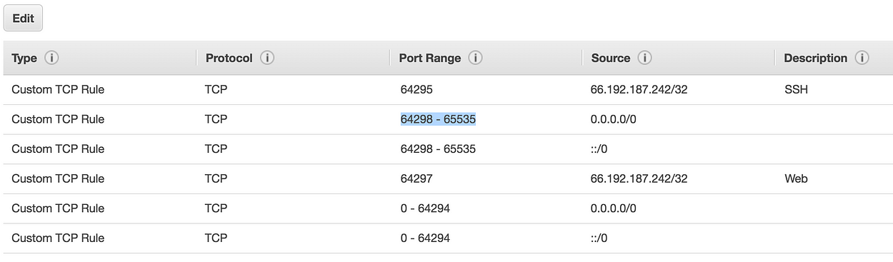This screenshot has height=262, width=893.
Task: Select source 66.192.187.242/32 in SSH row
Action: tap(639, 90)
